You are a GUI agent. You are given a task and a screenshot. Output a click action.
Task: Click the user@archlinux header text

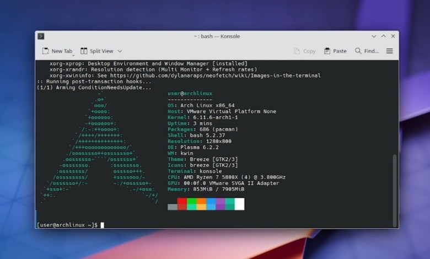tap(190, 94)
